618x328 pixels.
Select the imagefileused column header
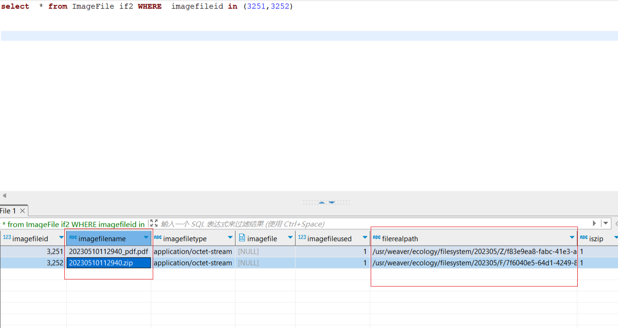click(333, 238)
